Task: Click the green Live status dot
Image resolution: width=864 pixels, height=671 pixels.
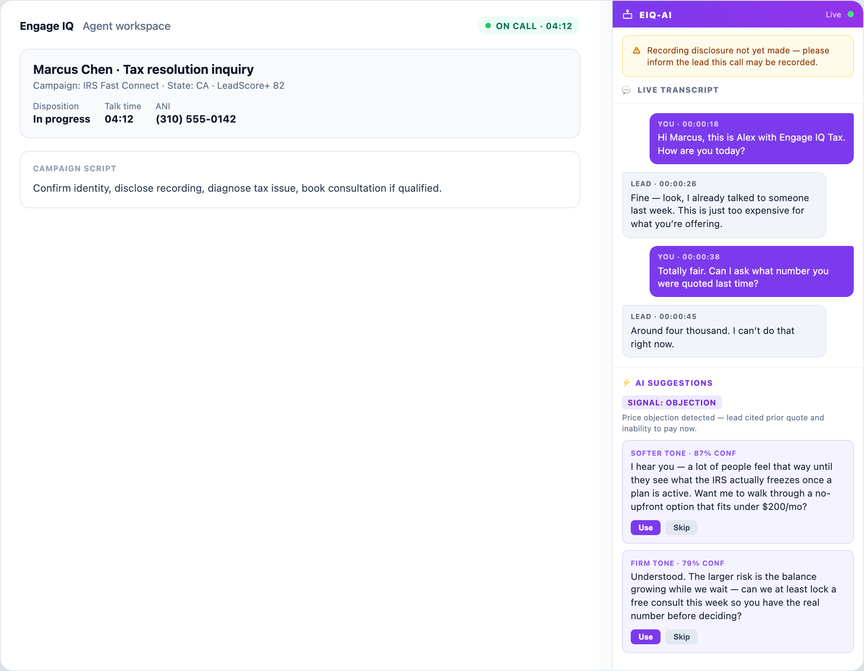Action: 851,15
